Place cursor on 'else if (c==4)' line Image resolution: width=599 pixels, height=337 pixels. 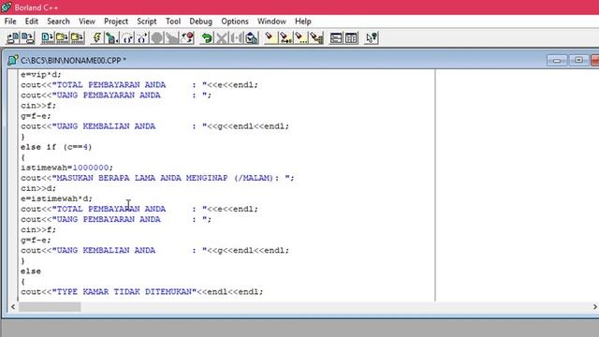[x=56, y=147]
